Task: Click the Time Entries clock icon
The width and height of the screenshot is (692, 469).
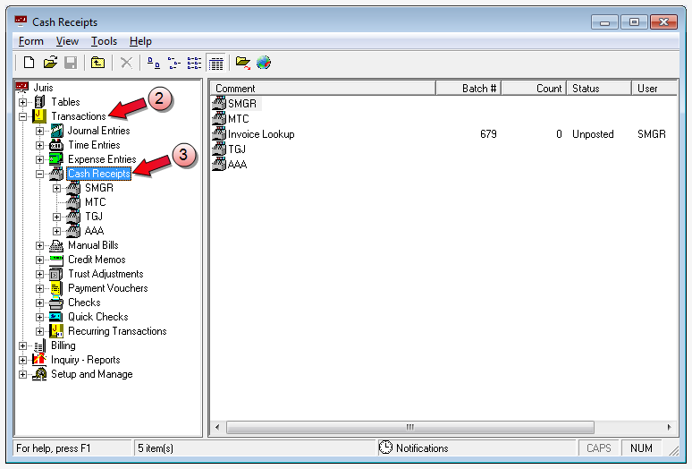Action: (x=56, y=145)
